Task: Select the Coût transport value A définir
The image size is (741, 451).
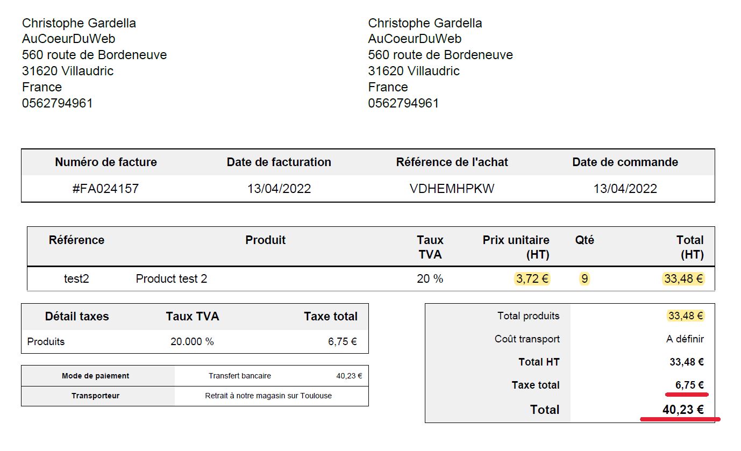Action: [681, 339]
